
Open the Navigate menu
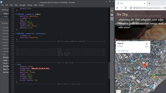point(23,5)
